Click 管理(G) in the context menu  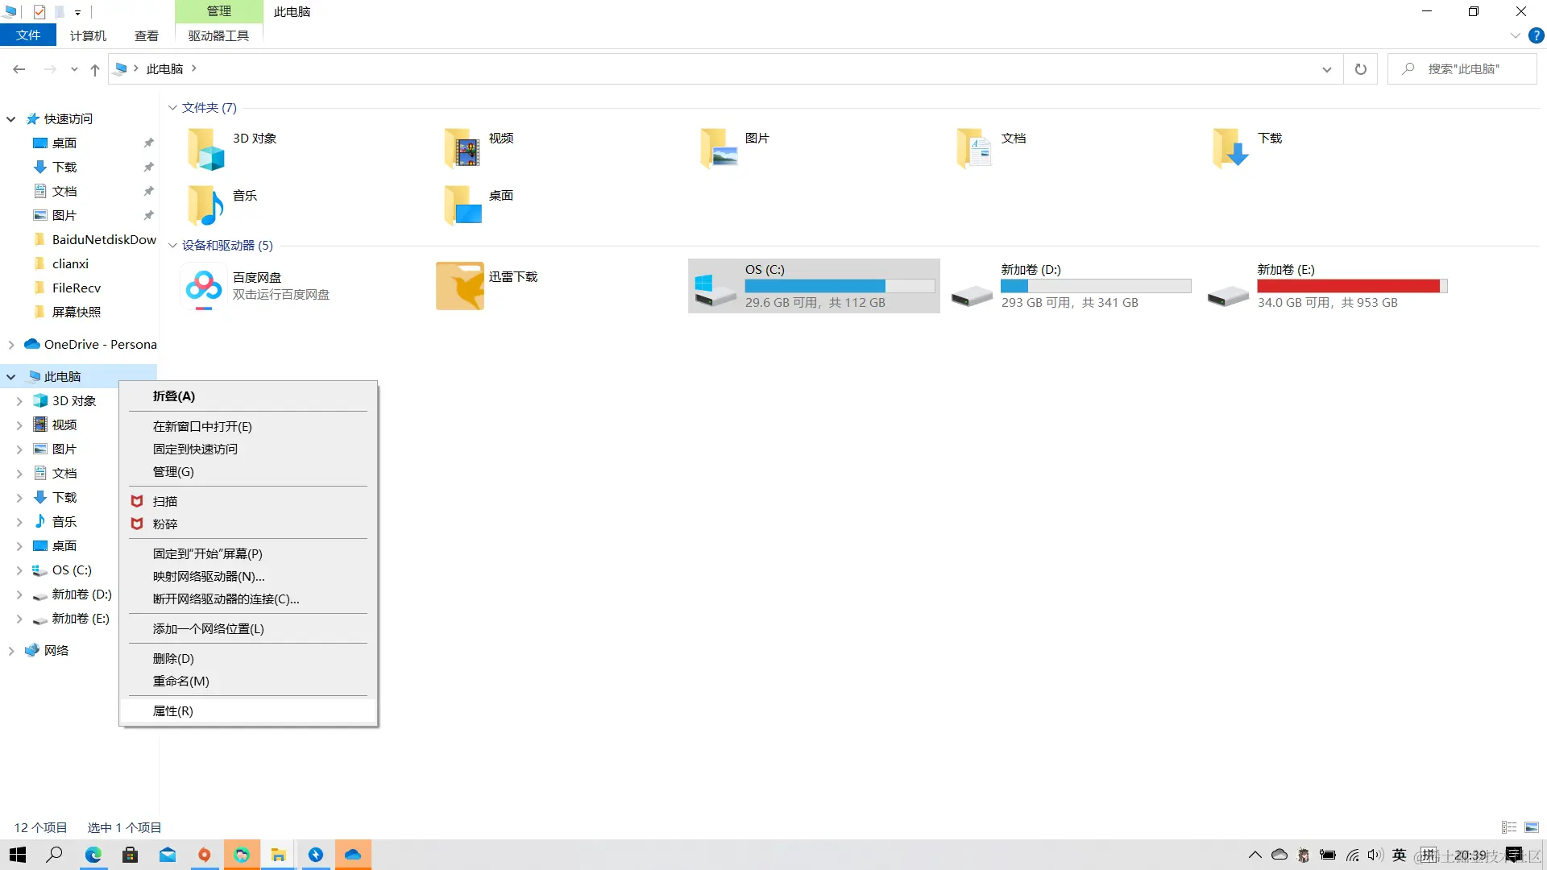173,472
